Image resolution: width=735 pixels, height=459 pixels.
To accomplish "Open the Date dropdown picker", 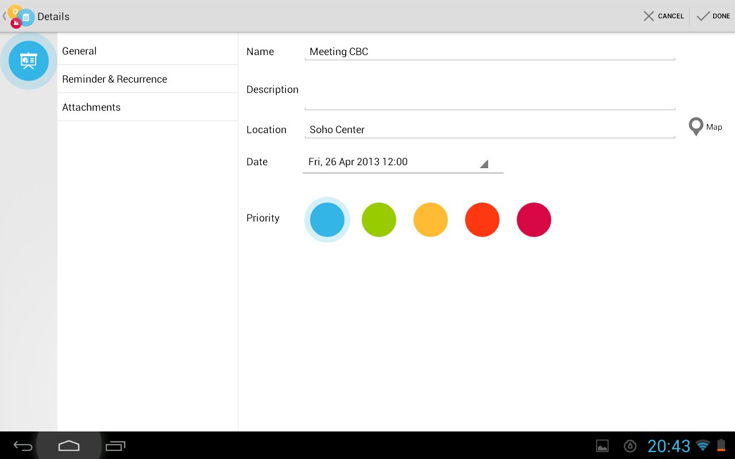I will pos(403,162).
